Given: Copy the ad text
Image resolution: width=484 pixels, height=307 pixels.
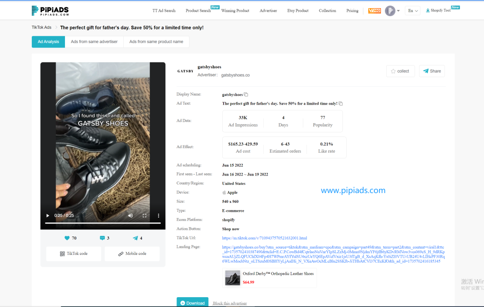Looking at the screenshot, I should coord(341,104).
